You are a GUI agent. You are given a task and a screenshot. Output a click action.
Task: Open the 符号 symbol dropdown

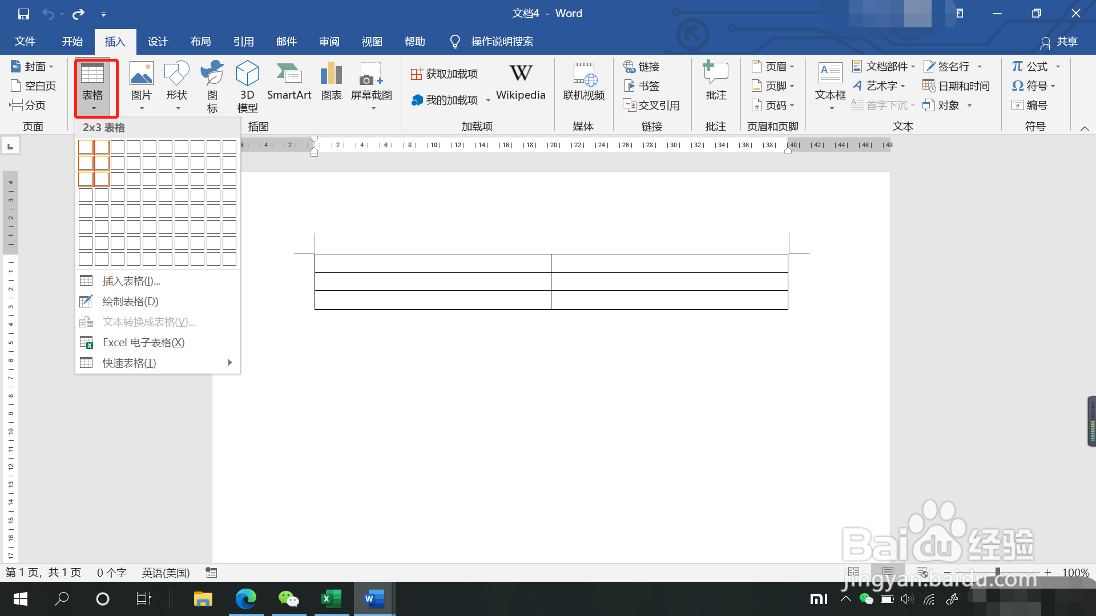coord(1034,86)
